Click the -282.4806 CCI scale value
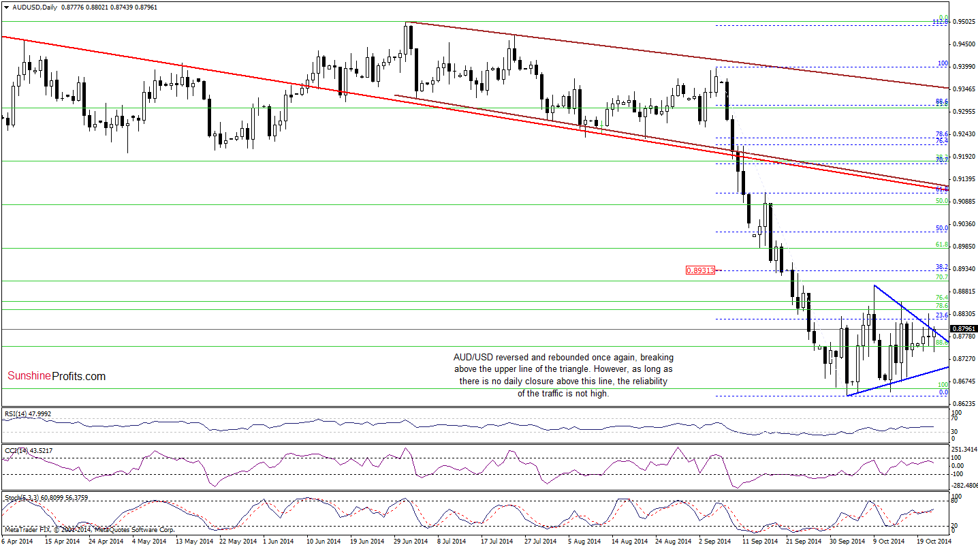Image resolution: width=978 pixels, height=547 pixels. click(963, 486)
